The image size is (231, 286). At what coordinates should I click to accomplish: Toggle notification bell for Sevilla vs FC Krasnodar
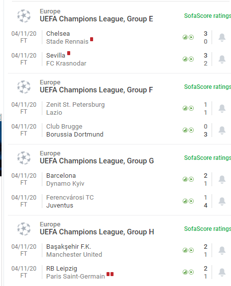pos(222,59)
